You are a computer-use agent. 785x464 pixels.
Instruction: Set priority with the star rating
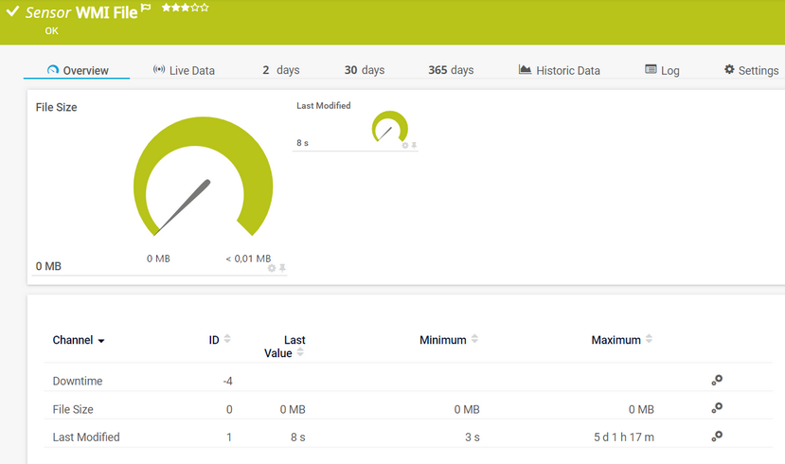(x=185, y=8)
